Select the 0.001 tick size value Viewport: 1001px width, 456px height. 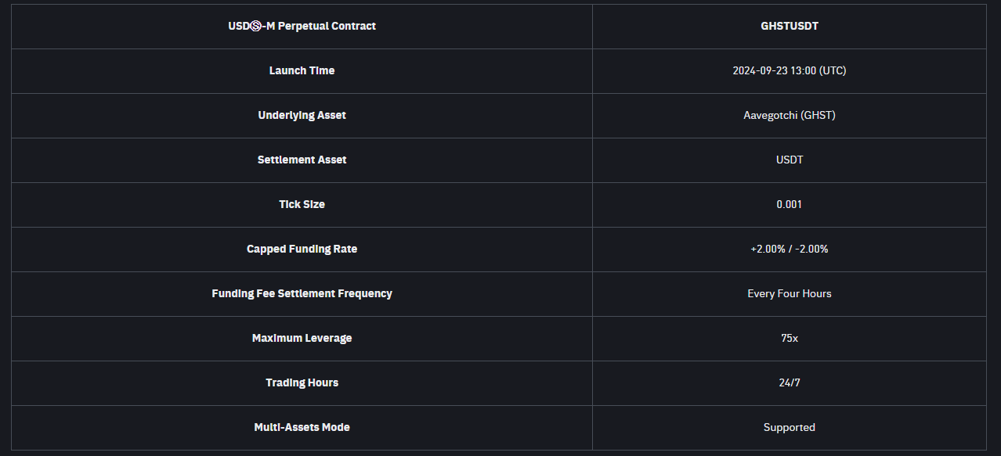(x=789, y=204)
